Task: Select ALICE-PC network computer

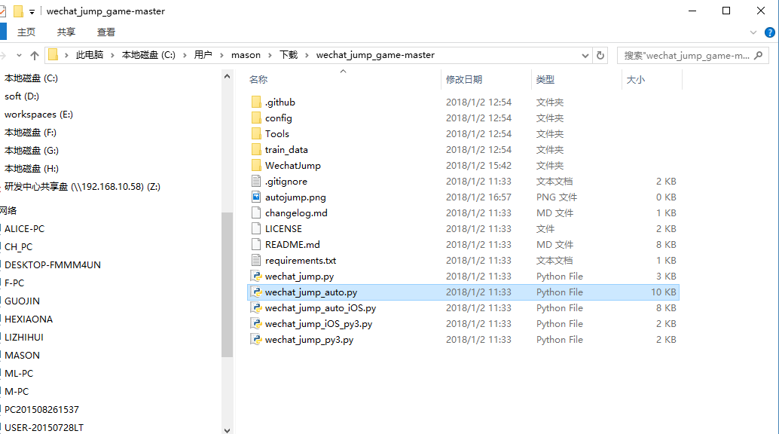Action: pos(24,229)
